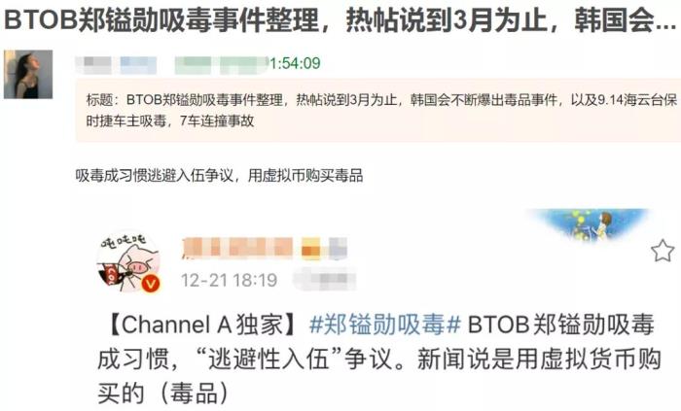Click the blurred green date before 1:54:09
681x411 pixels.
point(222,65)
